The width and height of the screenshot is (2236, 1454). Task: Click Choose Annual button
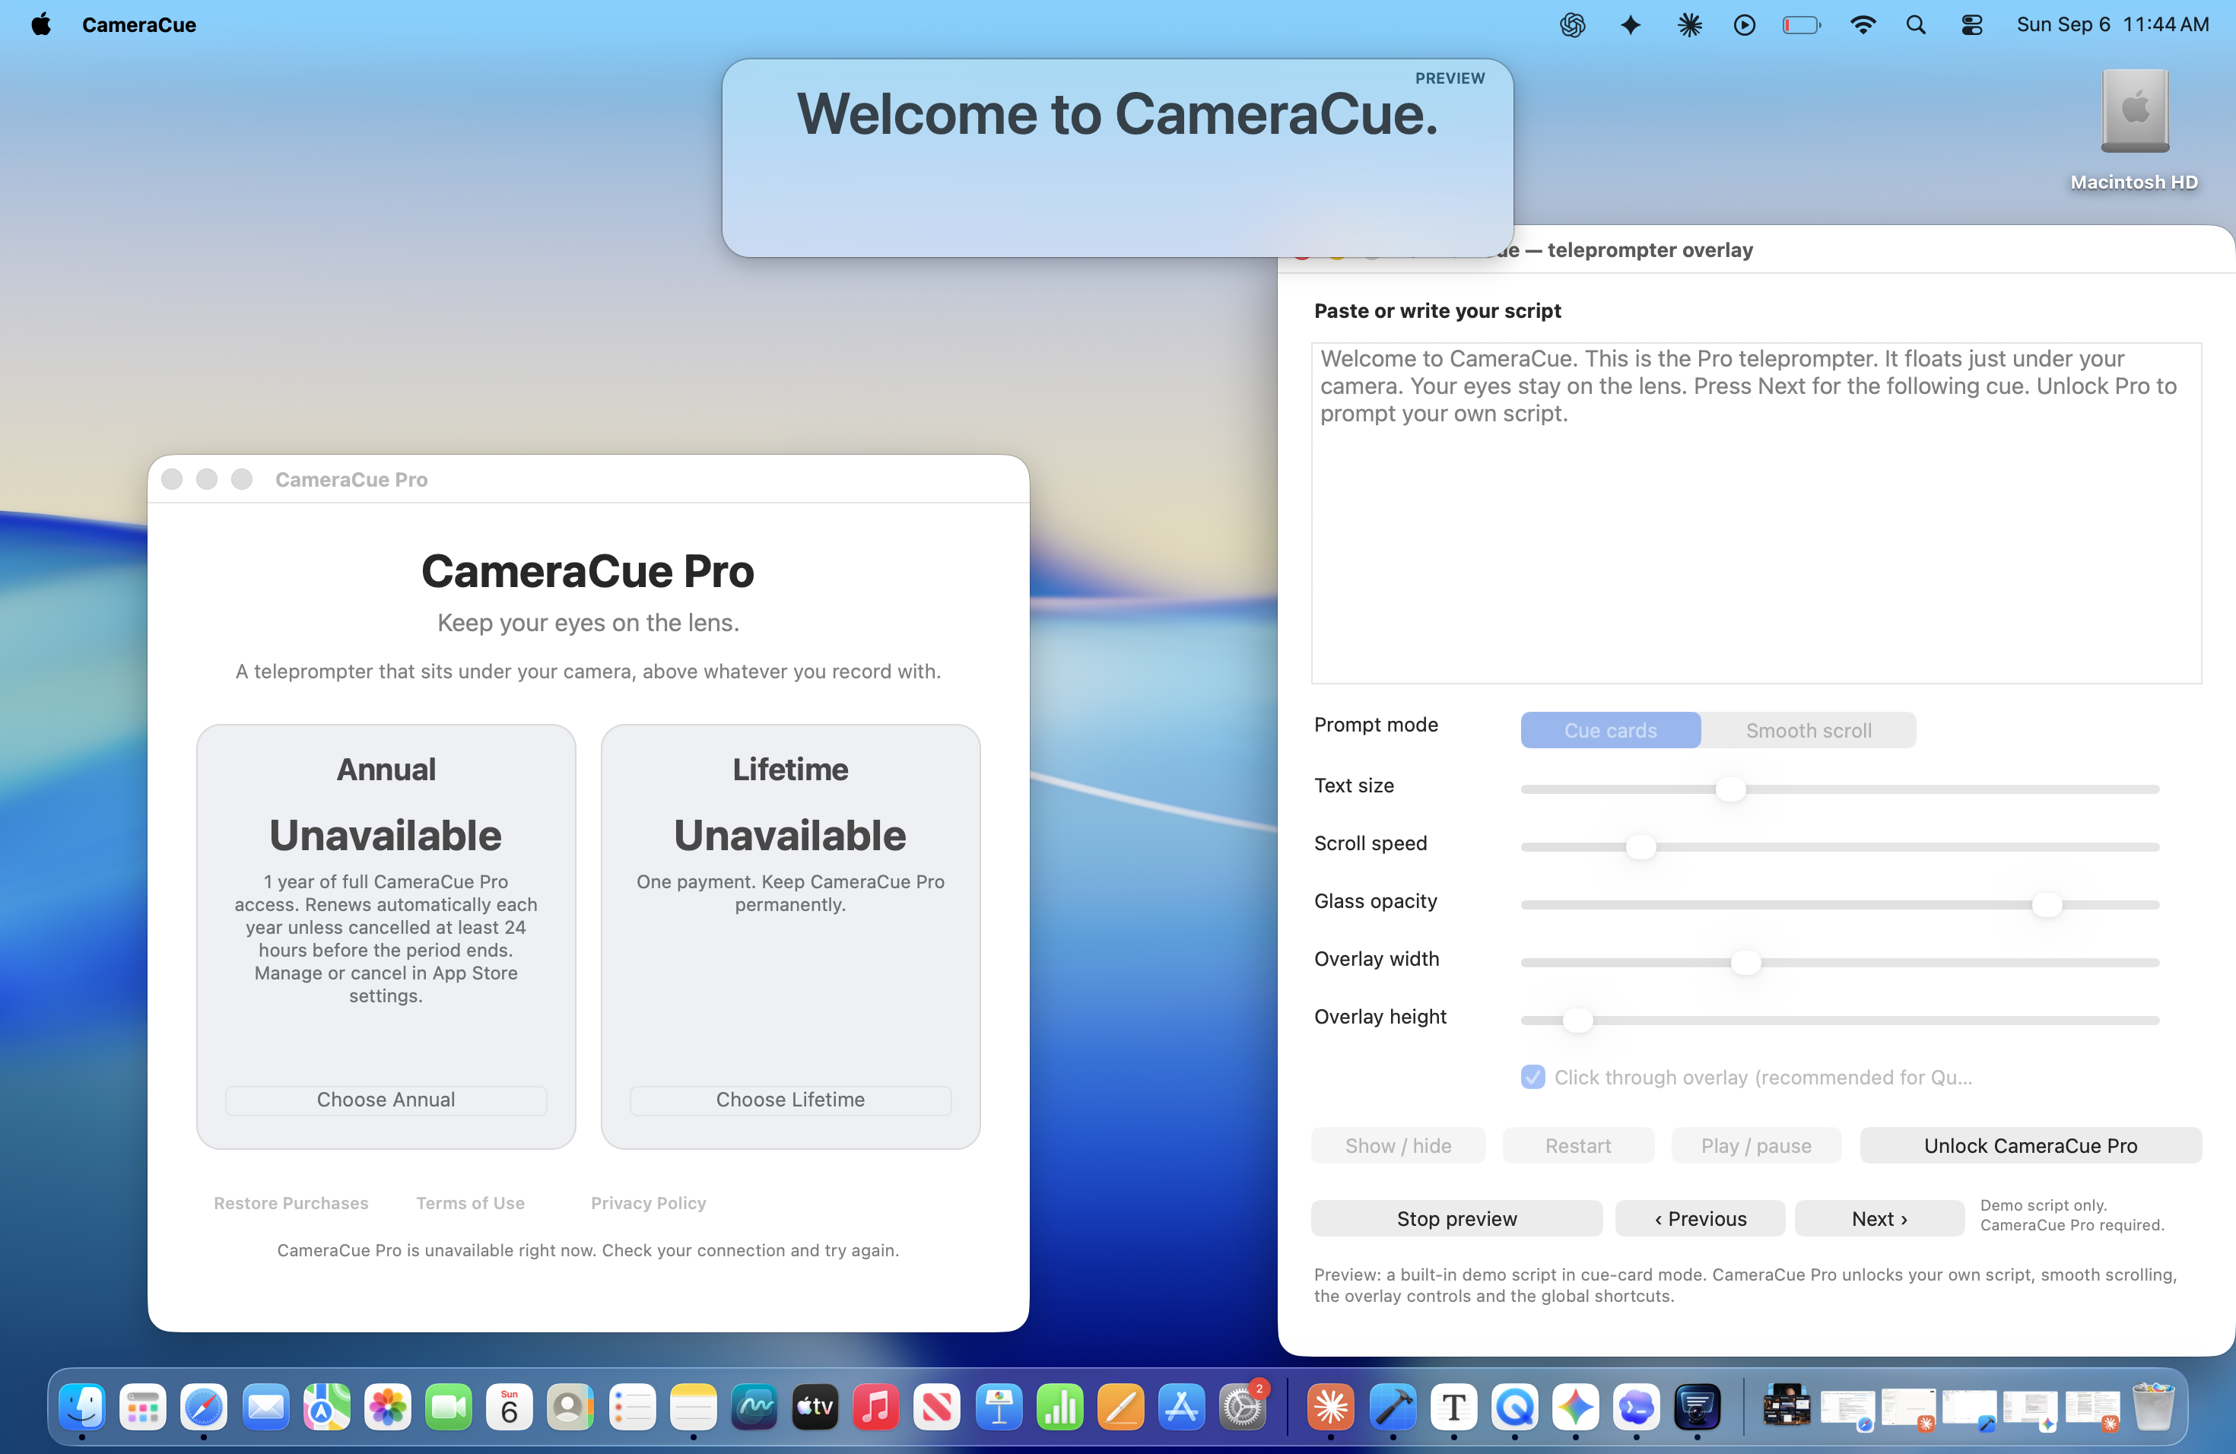386,1100
